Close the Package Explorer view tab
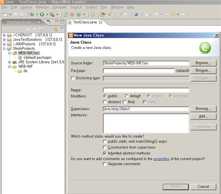Screen dimensions: 221x194 [x=39, y=22]
